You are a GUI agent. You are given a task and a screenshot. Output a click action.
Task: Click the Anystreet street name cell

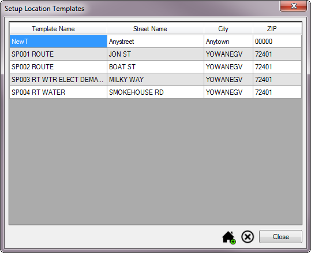point(155,42)
